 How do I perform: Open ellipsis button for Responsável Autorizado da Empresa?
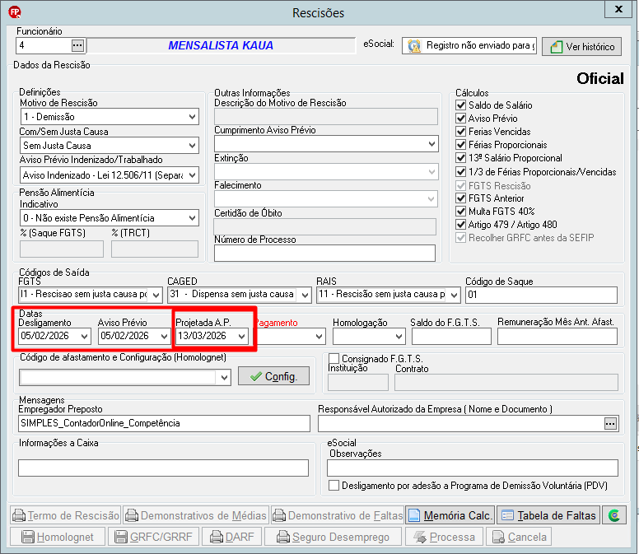[610, 424]
